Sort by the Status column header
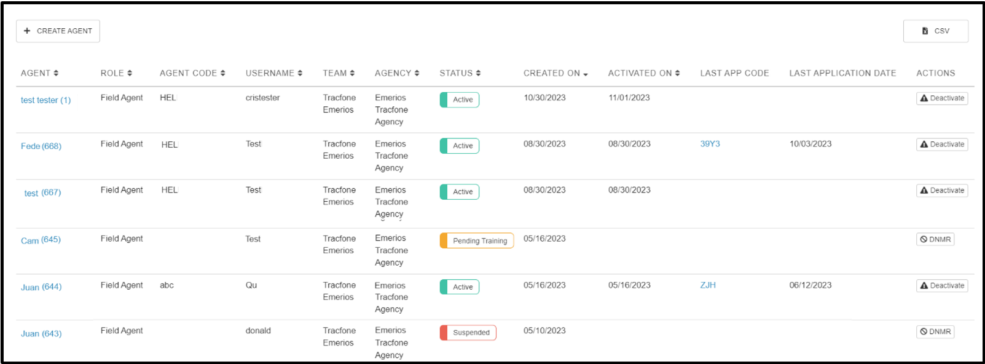The width and height of the screenshot is (985, 364). tap(460, 73)
